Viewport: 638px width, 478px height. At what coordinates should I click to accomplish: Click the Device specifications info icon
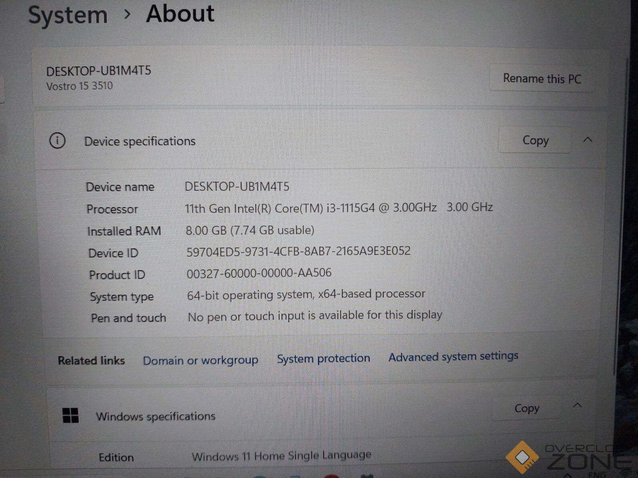[57, 141]
